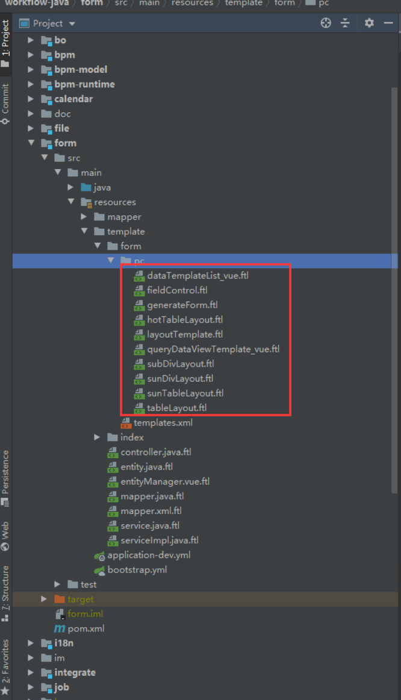Click the form.iml module file icon
This screenshot has width=401, height=700.
(60, 615)
